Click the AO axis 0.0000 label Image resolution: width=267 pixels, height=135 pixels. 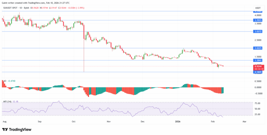point(258,87)
